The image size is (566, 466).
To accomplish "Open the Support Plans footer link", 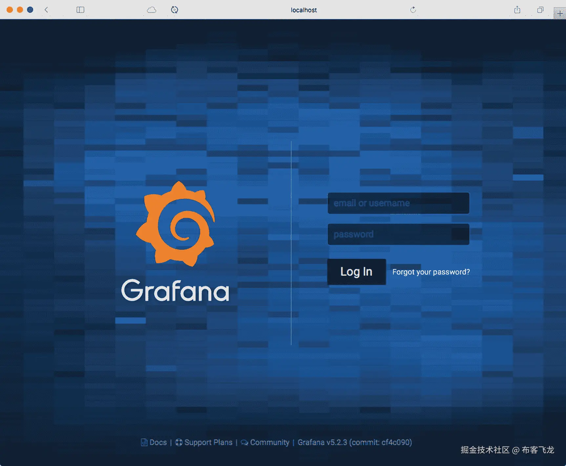I will click(204, 442).
